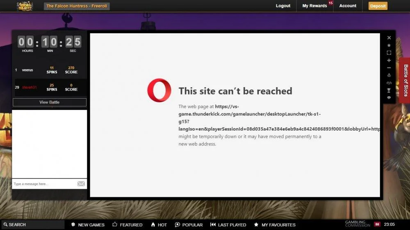
Task: Open the Battle of Slots side tab
Action: click(405, 80)
